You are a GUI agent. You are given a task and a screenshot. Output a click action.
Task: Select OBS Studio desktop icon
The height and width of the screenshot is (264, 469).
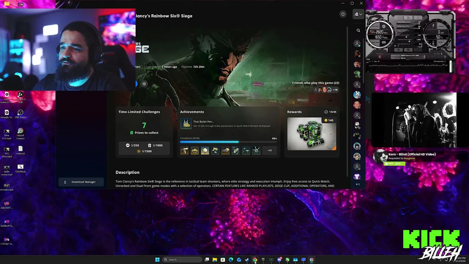tap(20, 114)
